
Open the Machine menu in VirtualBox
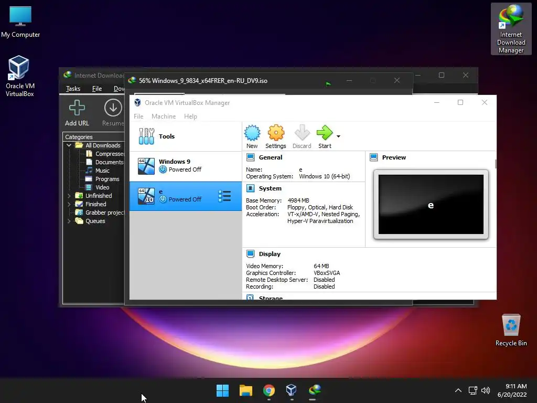point(164,116)
